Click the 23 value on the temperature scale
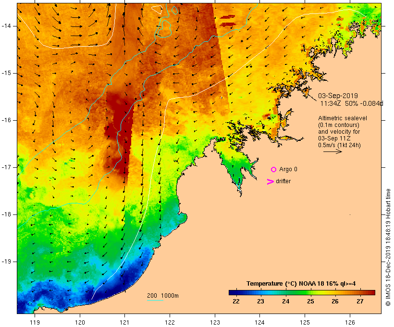The image size is (394, 327). click(260, 302)
